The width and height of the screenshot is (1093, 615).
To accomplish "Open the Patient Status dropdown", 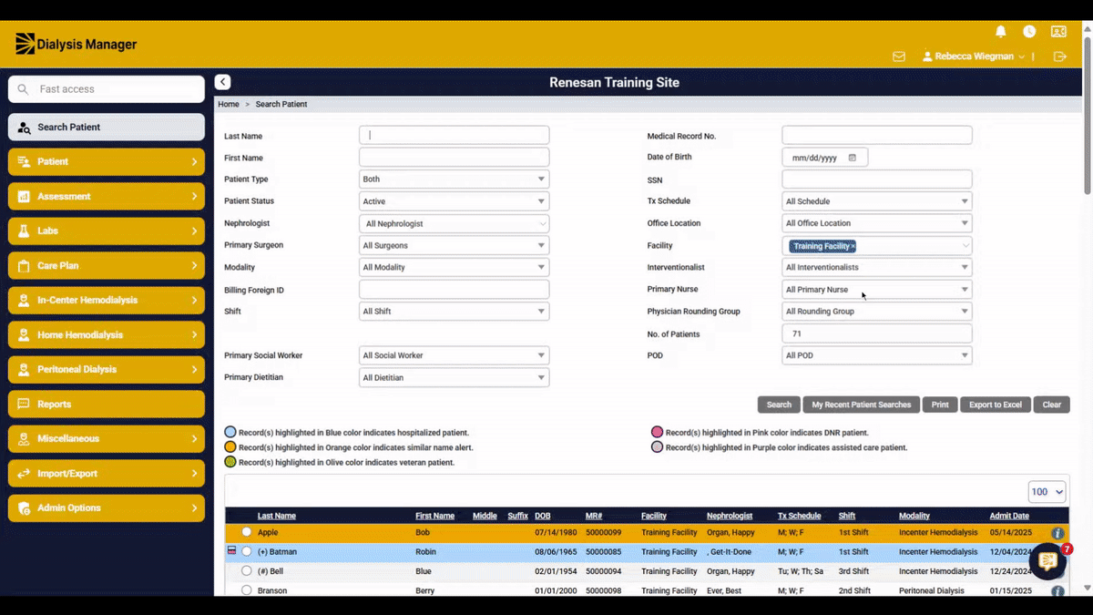I will 454,201.
